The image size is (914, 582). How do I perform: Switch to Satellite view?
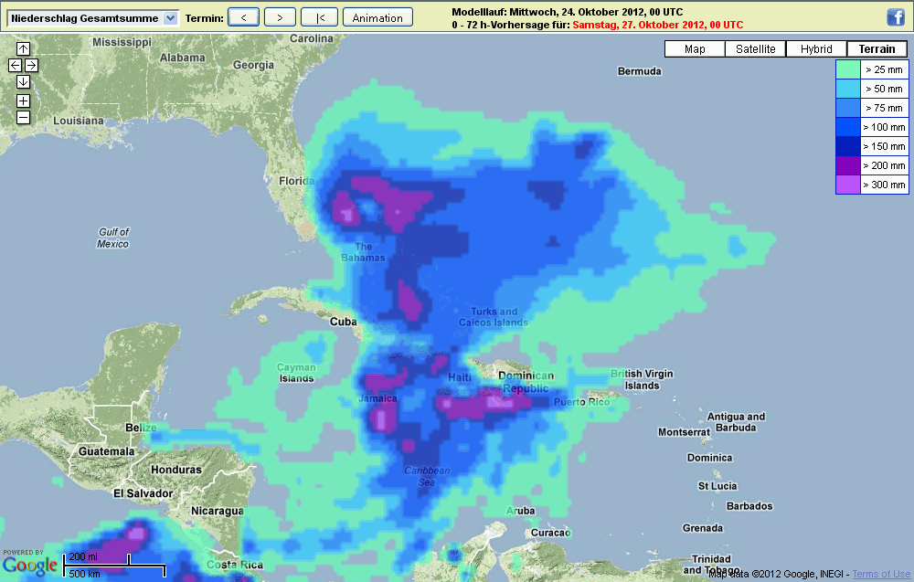tap(756, 49)
